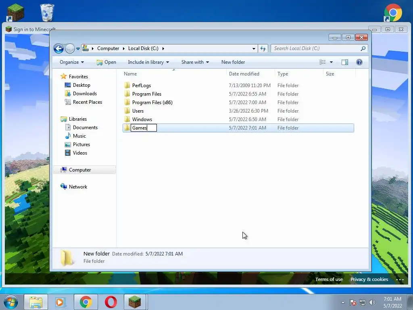The height and width of the screenshot is (310, 413).
Task: Open Recent Places in Favorites
Action: tap(87, 102)
